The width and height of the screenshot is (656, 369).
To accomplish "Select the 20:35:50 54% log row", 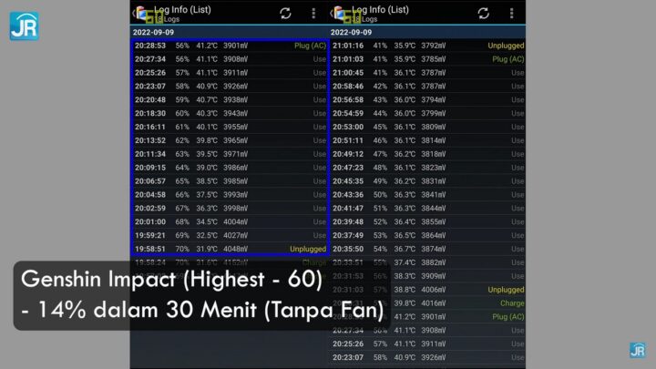I will click(x=427, y=249).
